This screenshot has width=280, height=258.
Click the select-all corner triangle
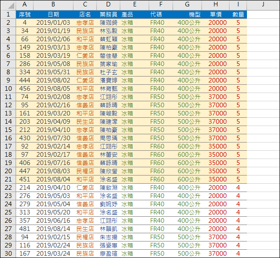click(x=11, y=5)
